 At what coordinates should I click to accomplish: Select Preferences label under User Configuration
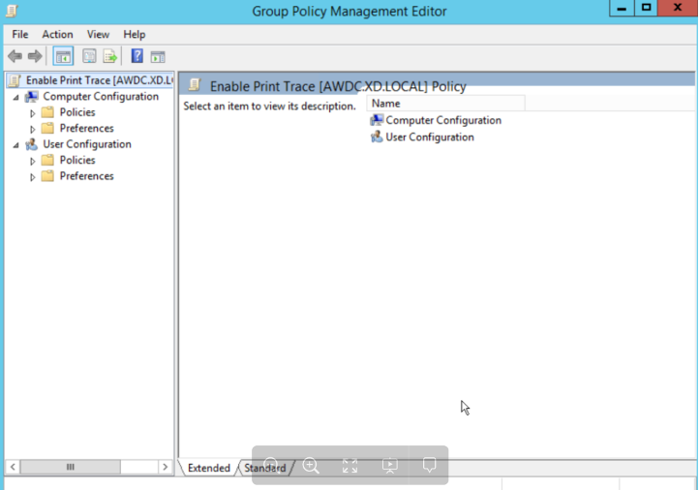pos(87,175)
